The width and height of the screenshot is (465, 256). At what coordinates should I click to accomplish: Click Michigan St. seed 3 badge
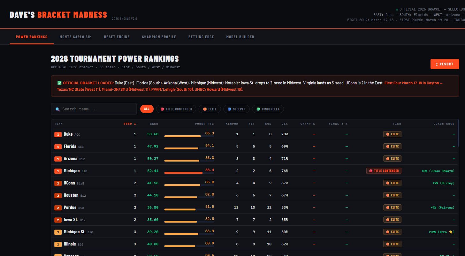[58, 232]
